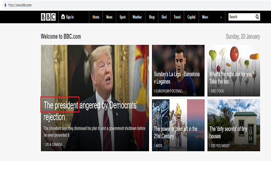The width and height of the screenshot is (271, 169).
Task: Click the search magnifier icon
Action: coord(257,17)
